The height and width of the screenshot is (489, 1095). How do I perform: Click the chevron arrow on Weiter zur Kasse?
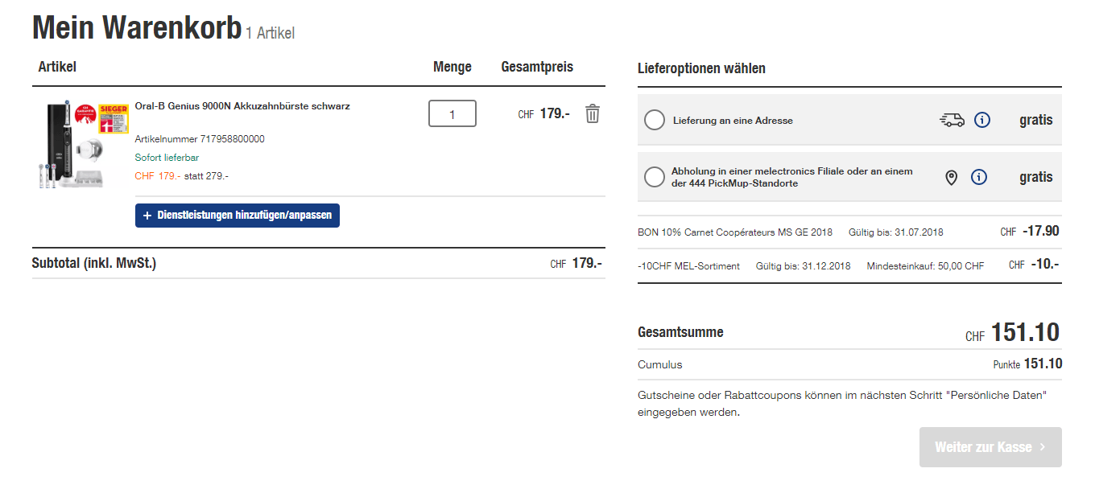pyautogui.click(x=1043, y=447)
